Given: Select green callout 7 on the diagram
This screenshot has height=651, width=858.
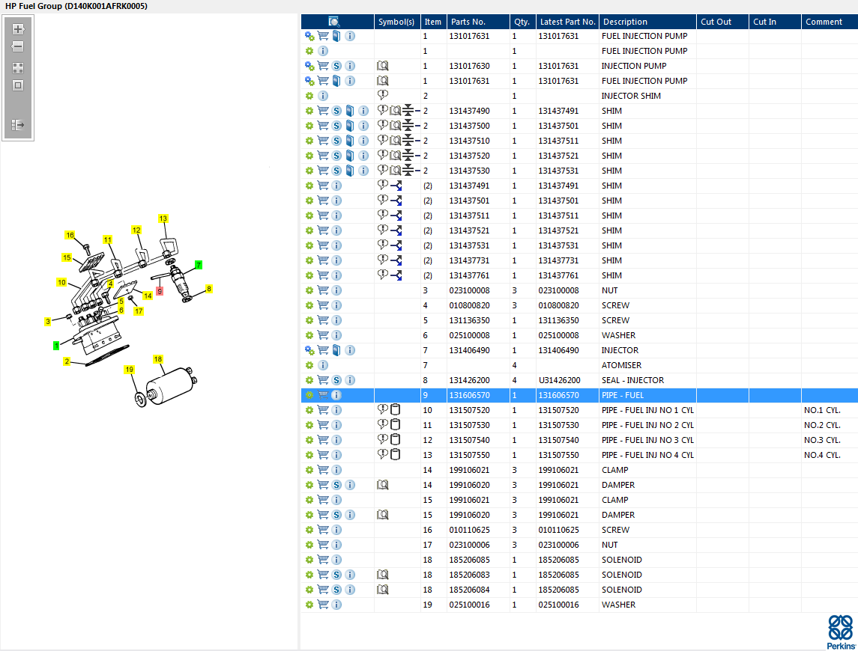Looking at the screenshot, I should click(199, 265).
